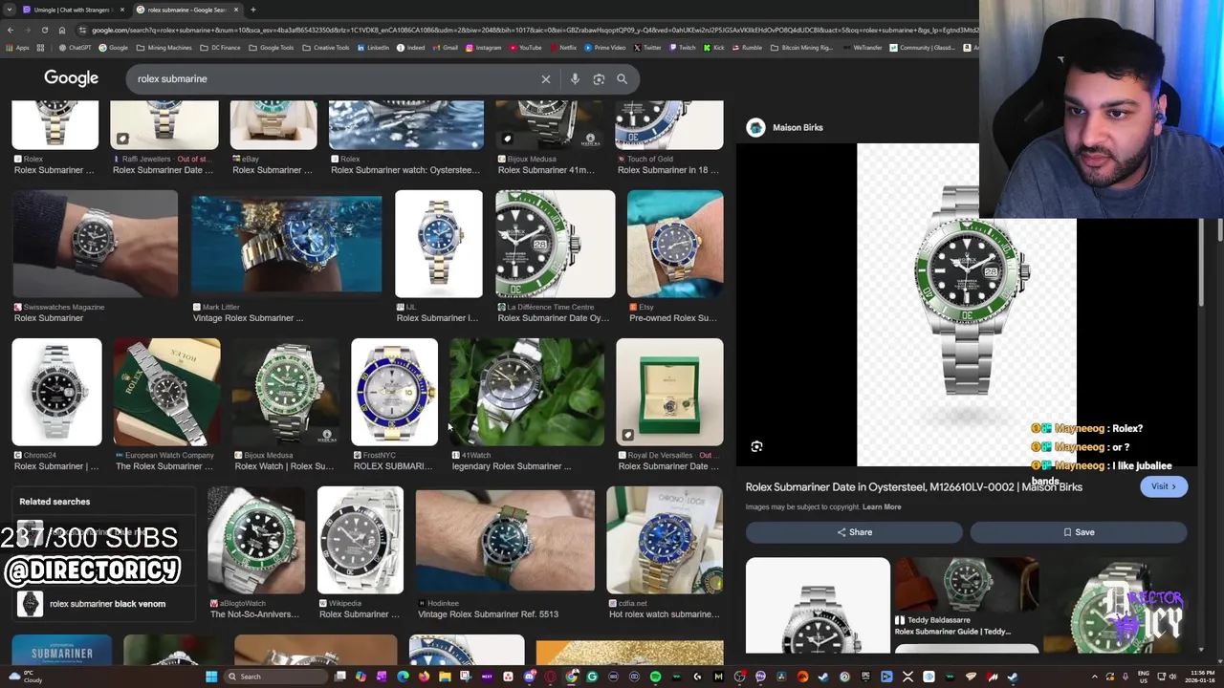Open Windows taskbar Search box
This screenshot has width=1224, height=688.
276,677
